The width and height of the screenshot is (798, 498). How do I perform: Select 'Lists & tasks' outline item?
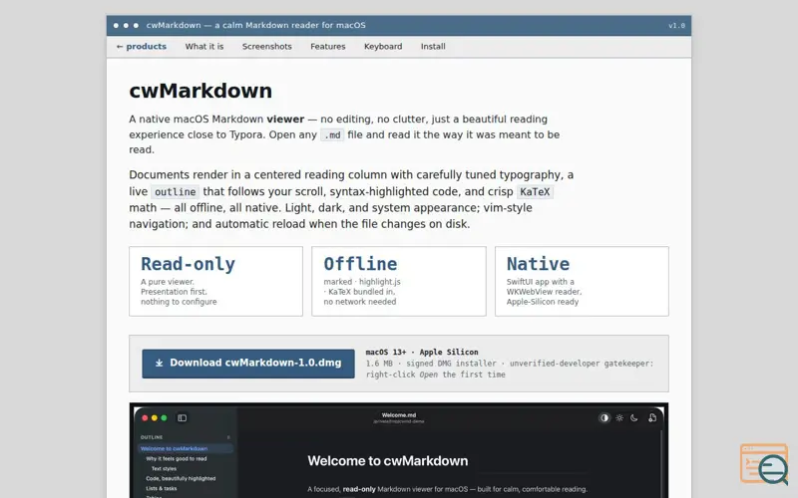click(x=162, y=488)
